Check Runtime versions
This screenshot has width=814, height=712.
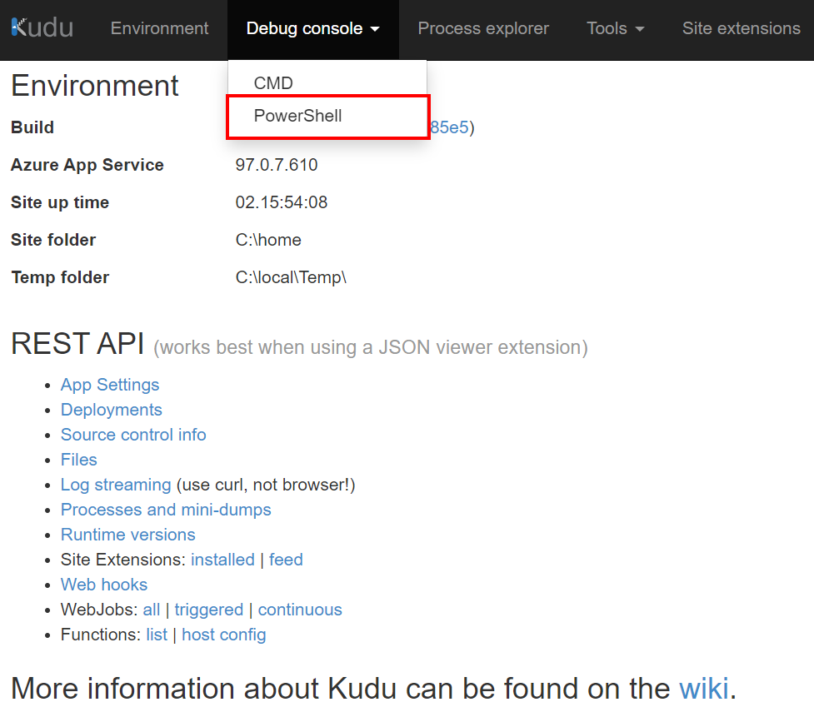[127, 535]
